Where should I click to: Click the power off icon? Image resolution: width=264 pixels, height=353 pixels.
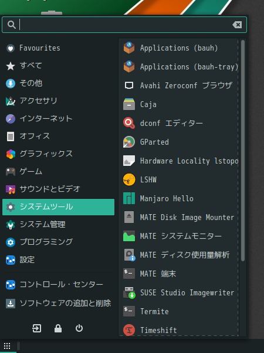[x=79, y=328]
